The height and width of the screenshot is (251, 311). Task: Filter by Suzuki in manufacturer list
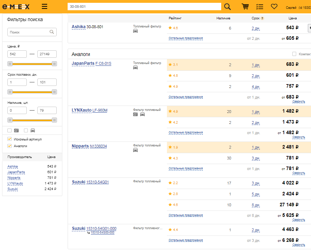pyautogui.click(x=13, y=189)
